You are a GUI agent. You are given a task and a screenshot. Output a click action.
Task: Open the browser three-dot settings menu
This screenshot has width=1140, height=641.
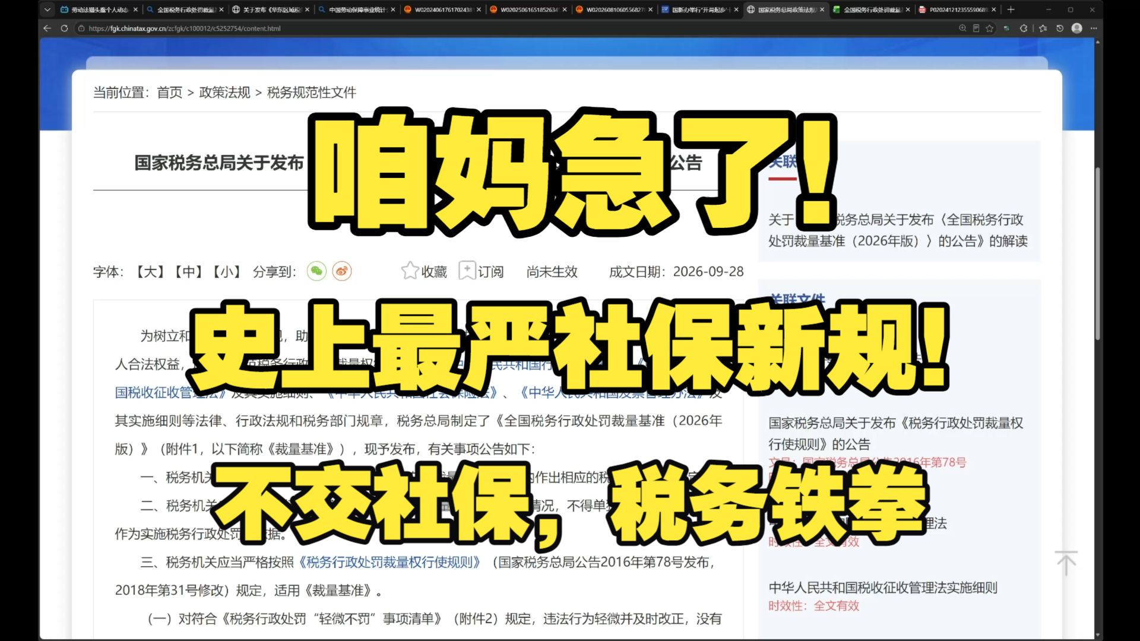(1094, 28)
